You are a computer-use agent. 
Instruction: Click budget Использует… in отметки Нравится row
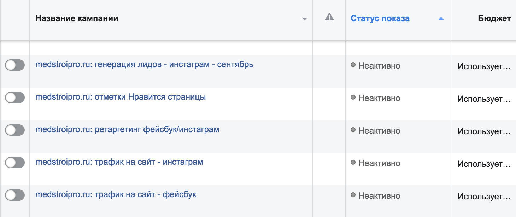484,99
